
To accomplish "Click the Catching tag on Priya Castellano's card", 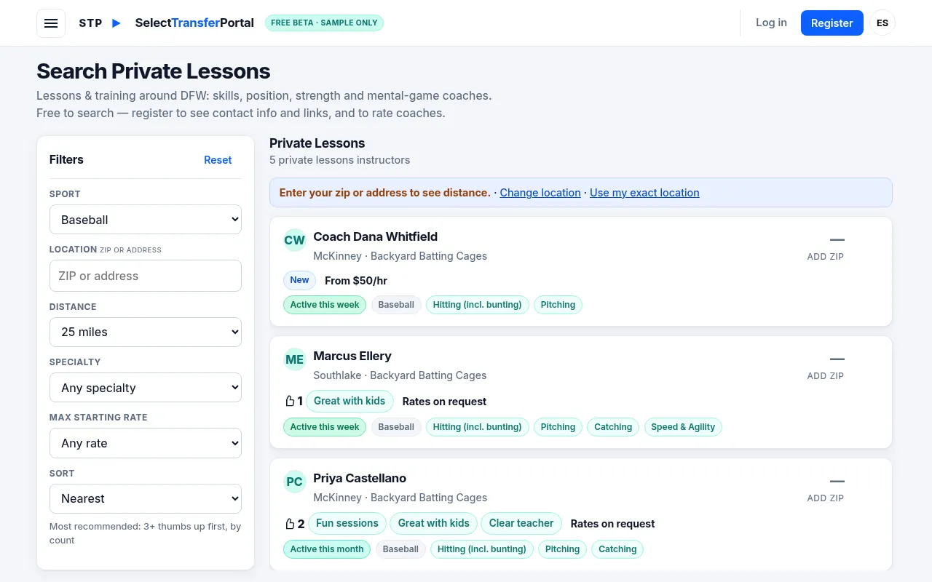I will (x=617, y=549).
